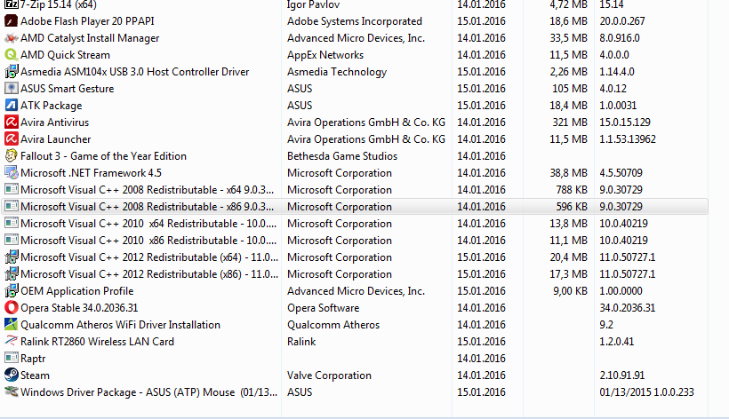Select Microsoft .NET Framework 4.5 entry
Image resolution: width=729 pixels, height=419 pixels.
click(x=91, y=173)
